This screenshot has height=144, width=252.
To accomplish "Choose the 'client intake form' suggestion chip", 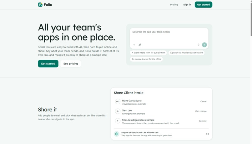I will click(148, 53).
